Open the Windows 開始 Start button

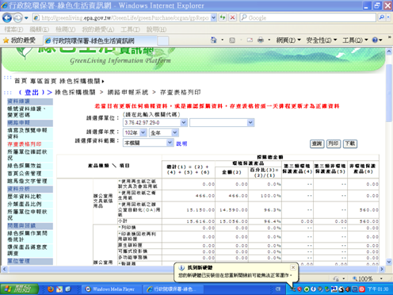[19, 289]
